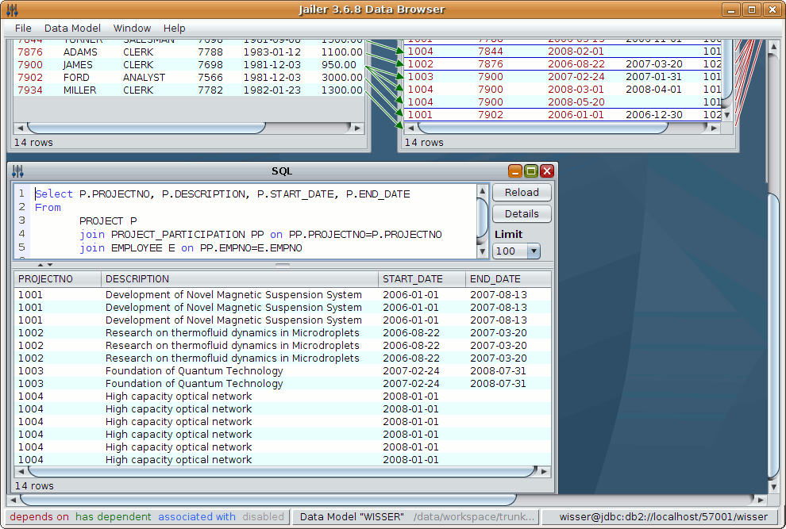This screenshot has width=786, height=529.
Task: Click the Jailer app icon in title bar
Action: coord(11,10)
